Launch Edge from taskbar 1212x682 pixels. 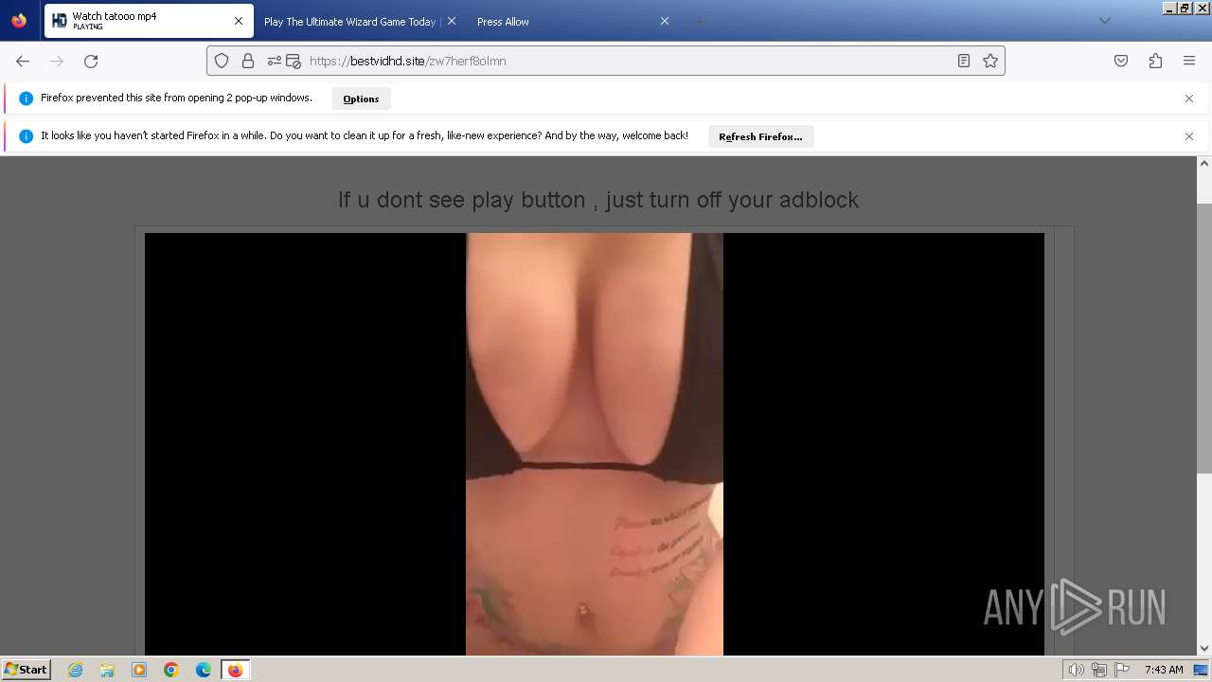point(204,670)
